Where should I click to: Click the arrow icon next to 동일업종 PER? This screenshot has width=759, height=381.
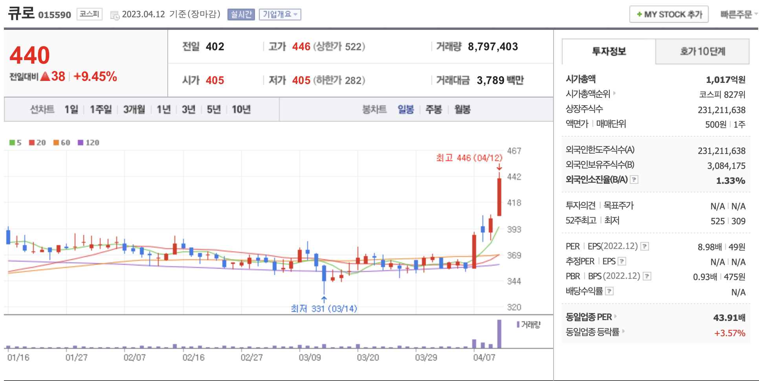[x=616, y=317]
